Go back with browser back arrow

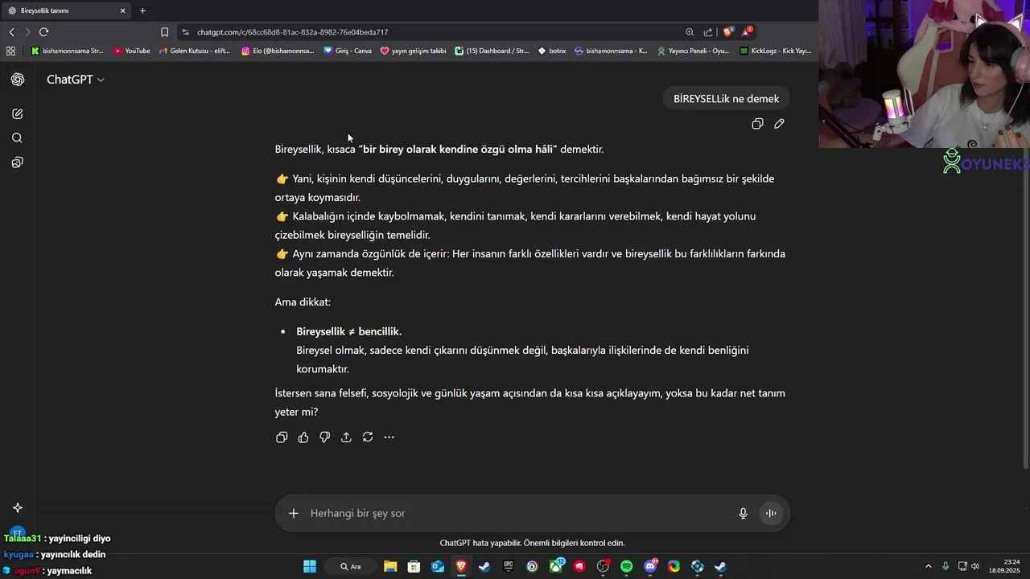(11, 32)
